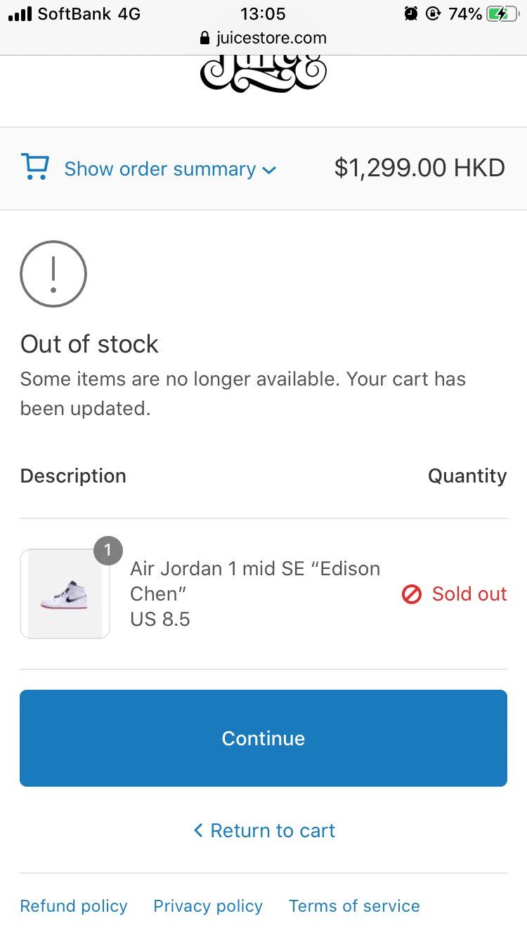
Task: Tap the lock icon beside juicestore.com
Action: point(205,38)
